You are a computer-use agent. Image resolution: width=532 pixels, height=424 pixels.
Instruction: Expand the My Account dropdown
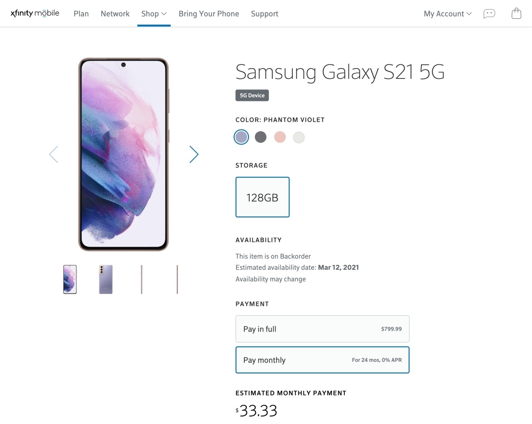(447, 14)
